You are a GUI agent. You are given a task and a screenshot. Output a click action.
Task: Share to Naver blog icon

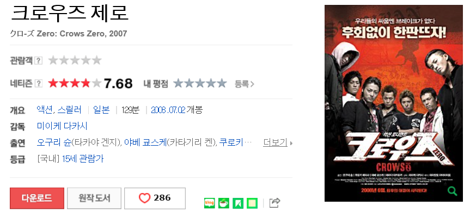click(210, 203)
